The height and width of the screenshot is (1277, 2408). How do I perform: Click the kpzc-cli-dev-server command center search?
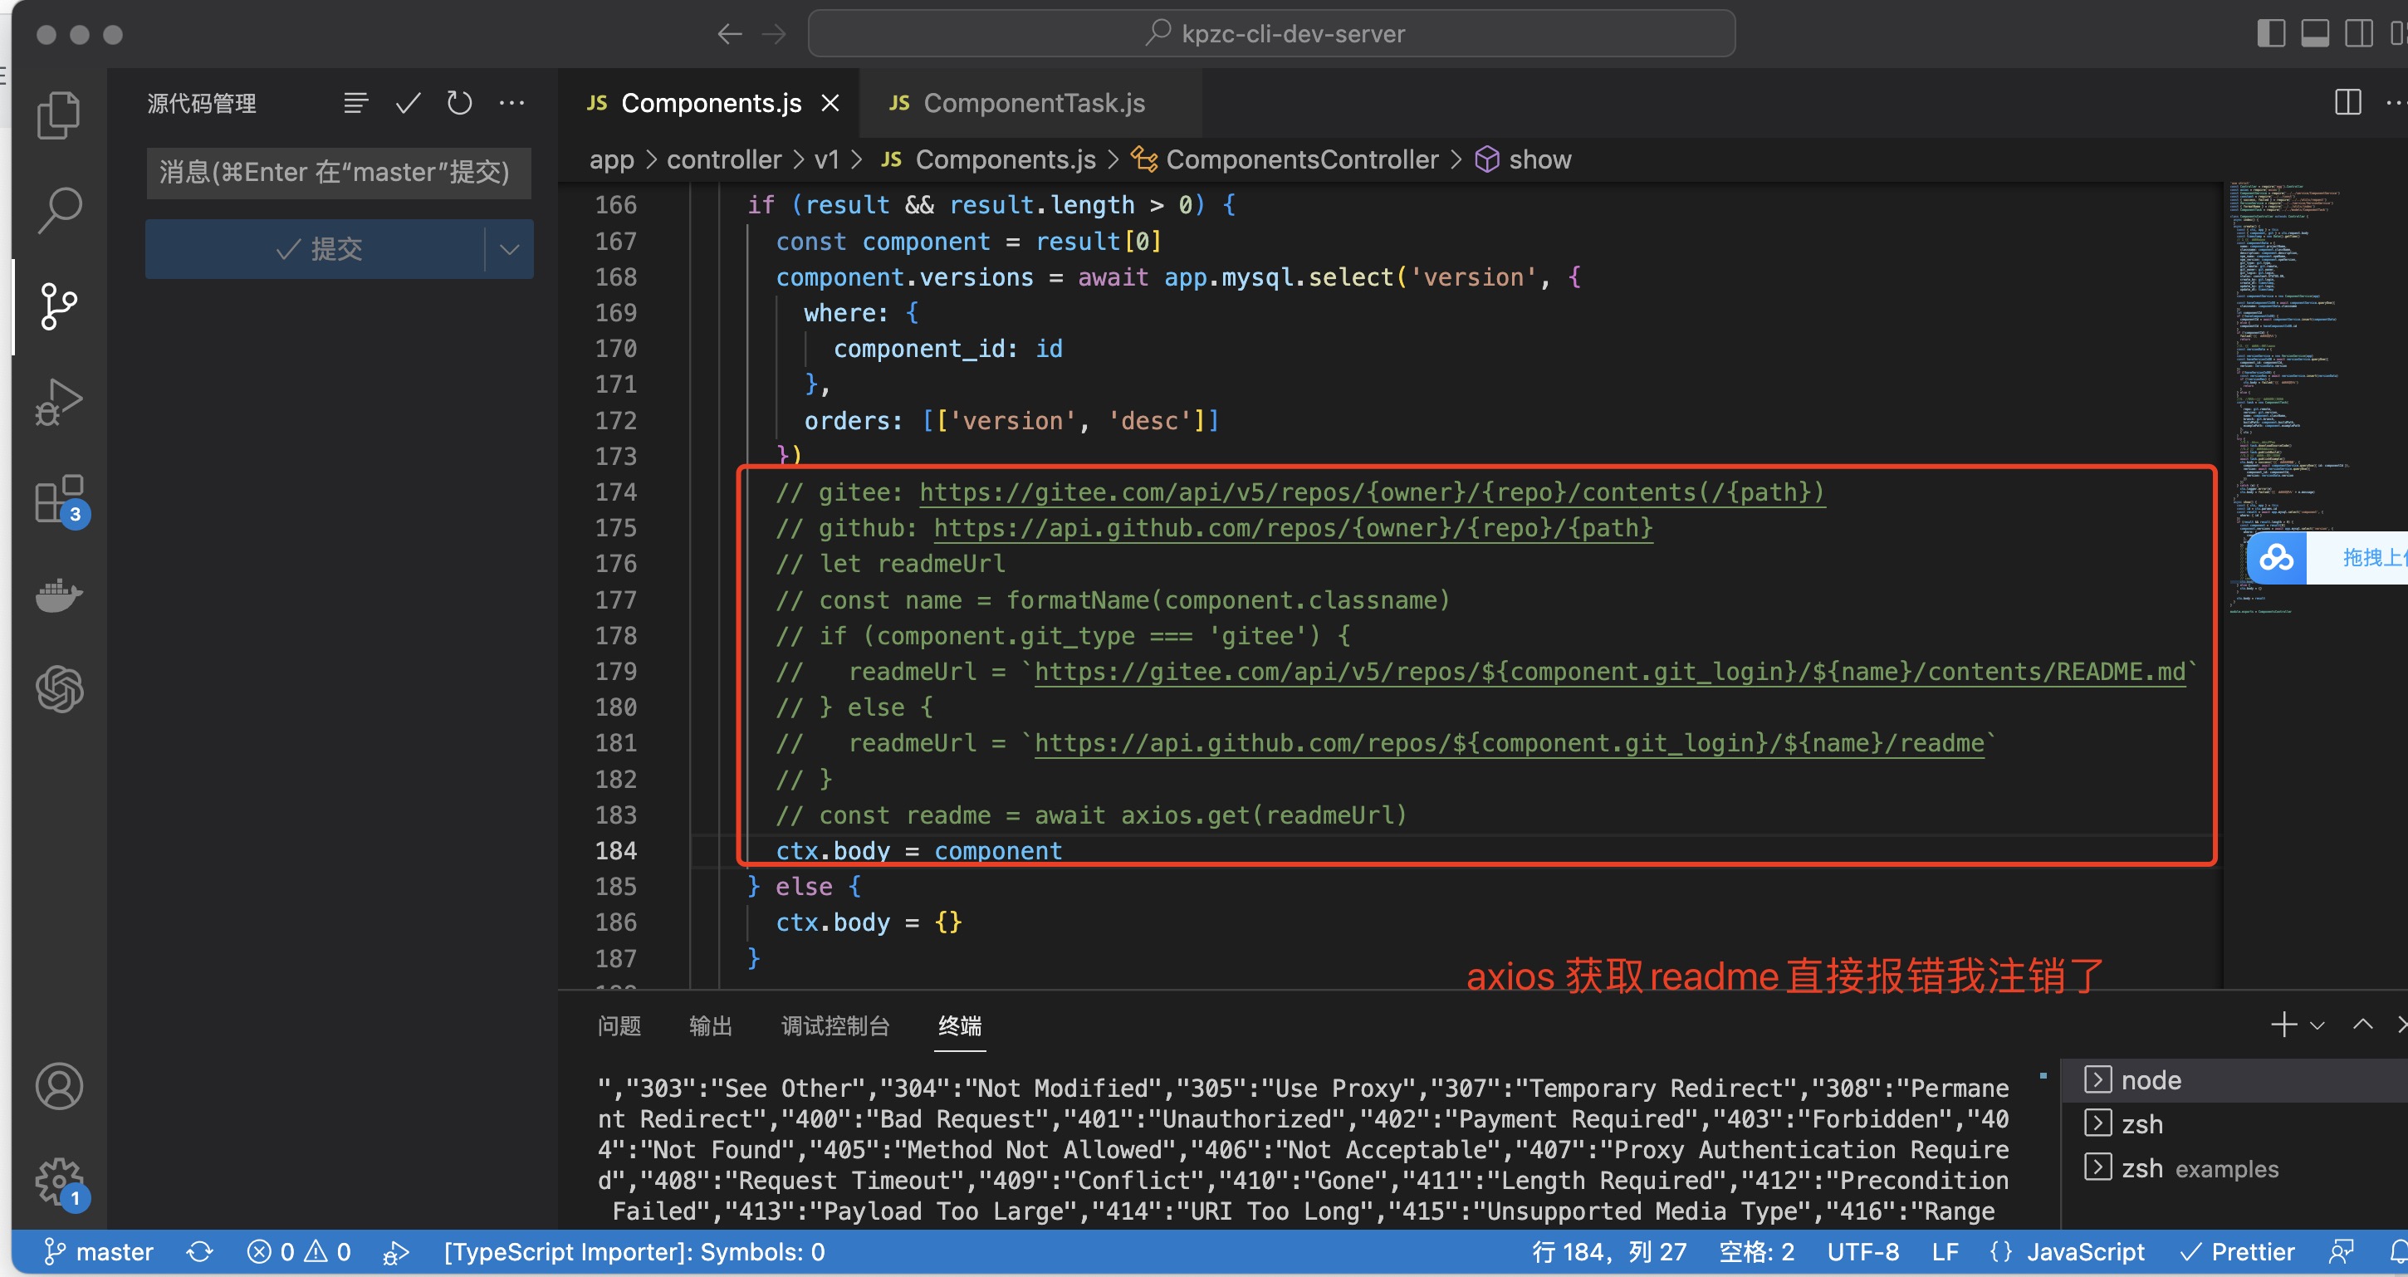(1271, 34)
